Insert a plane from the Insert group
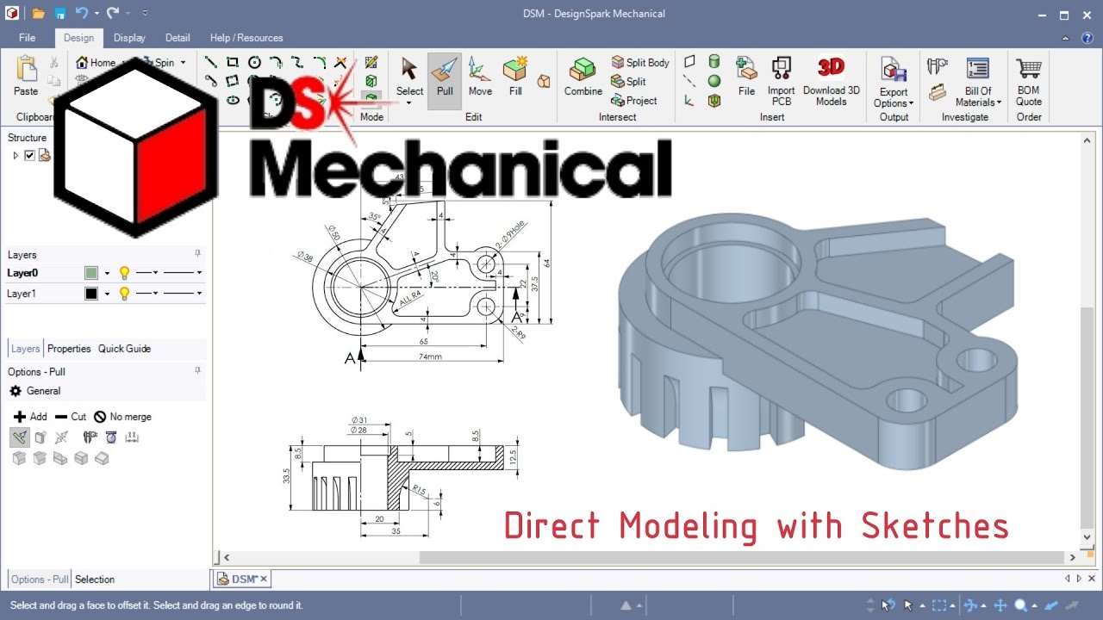1103x620 pixels. click(x=689, y=62)
